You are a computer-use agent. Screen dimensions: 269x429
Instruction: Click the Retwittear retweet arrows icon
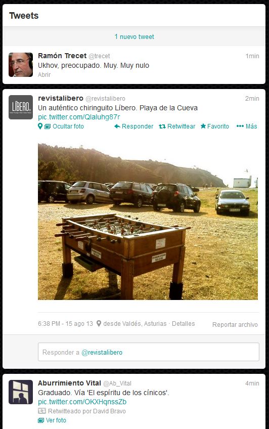coord(162,126)
